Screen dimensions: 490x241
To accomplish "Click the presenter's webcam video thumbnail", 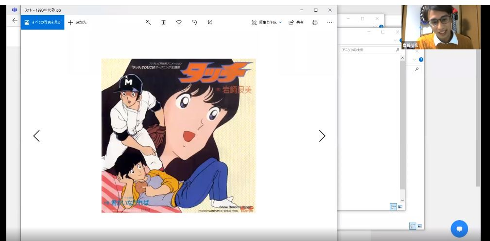I will pos(441,27).
